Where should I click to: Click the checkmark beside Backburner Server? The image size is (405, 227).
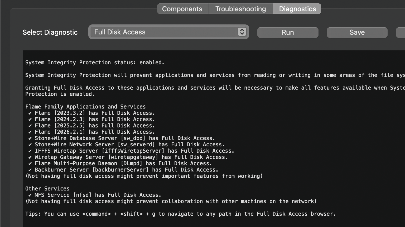point(30,170)
